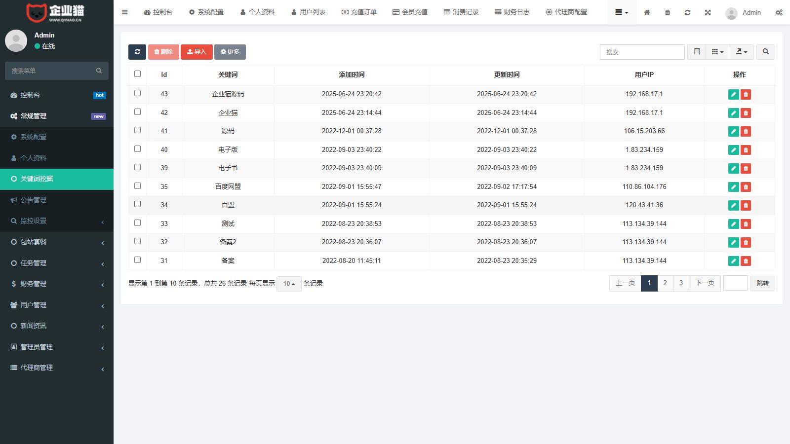Open the page size dropdown showing 10
The image size is (790, 444).
coord(289,284)
